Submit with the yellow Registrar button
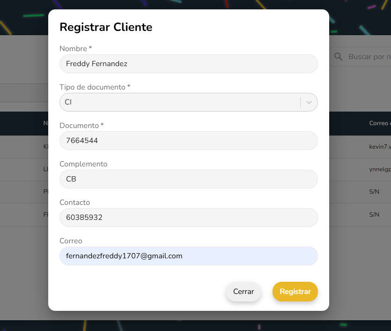 [295, 292]
